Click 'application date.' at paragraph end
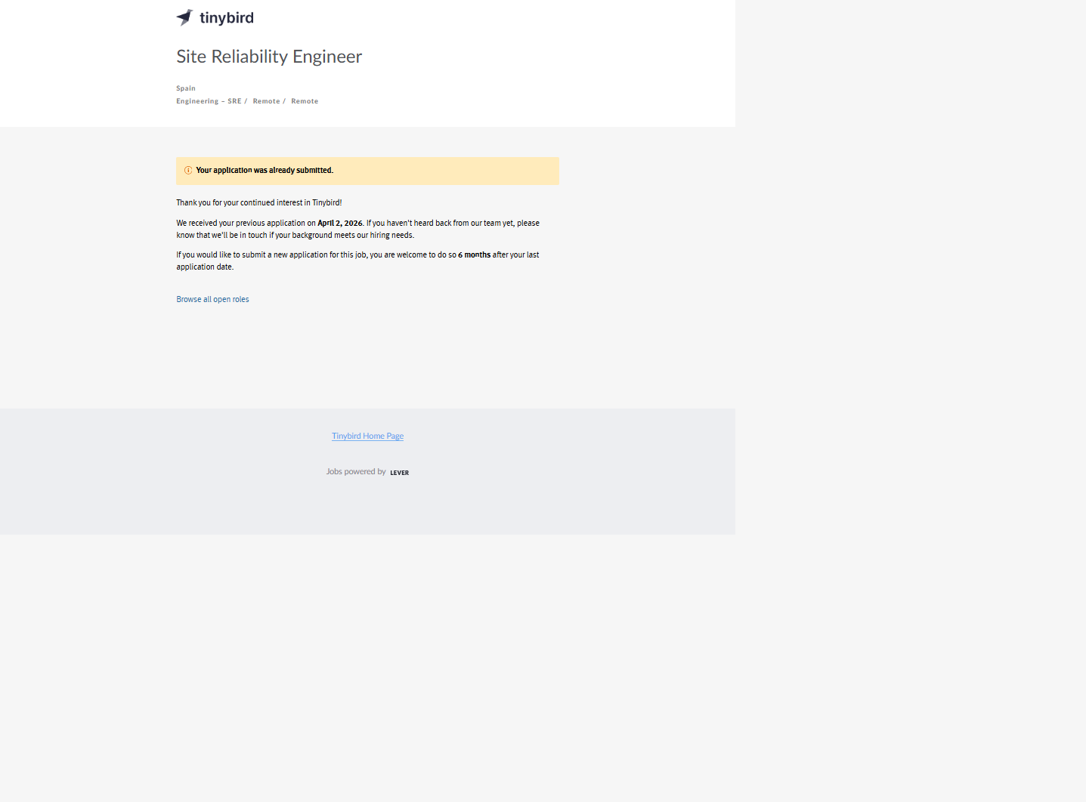 pyautogui.click(x=205, y=267)
